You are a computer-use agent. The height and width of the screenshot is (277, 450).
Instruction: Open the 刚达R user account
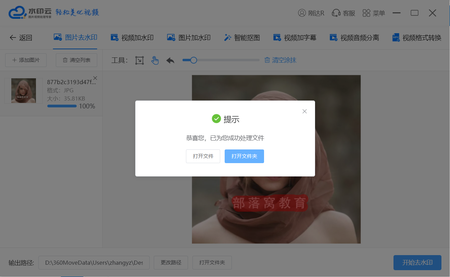(x=311, y=13)
